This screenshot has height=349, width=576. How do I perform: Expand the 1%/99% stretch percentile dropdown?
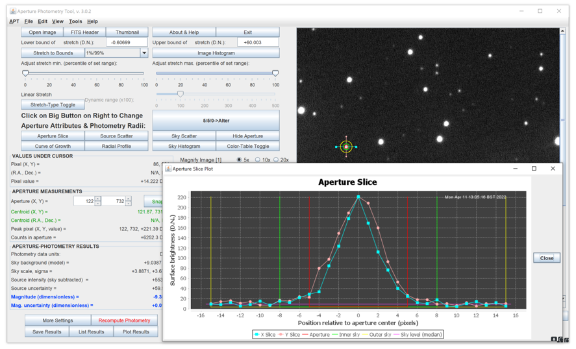click(144, 53)
